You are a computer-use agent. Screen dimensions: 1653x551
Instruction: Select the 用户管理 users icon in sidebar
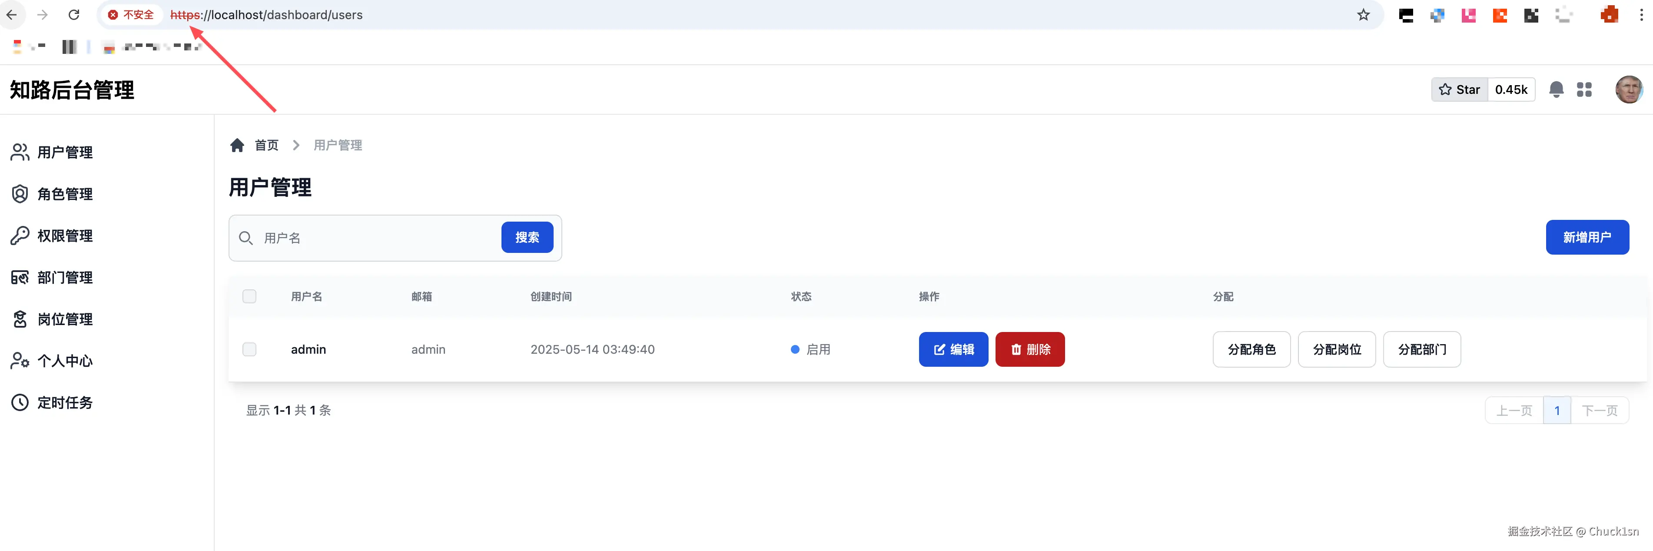click(19, 152)
